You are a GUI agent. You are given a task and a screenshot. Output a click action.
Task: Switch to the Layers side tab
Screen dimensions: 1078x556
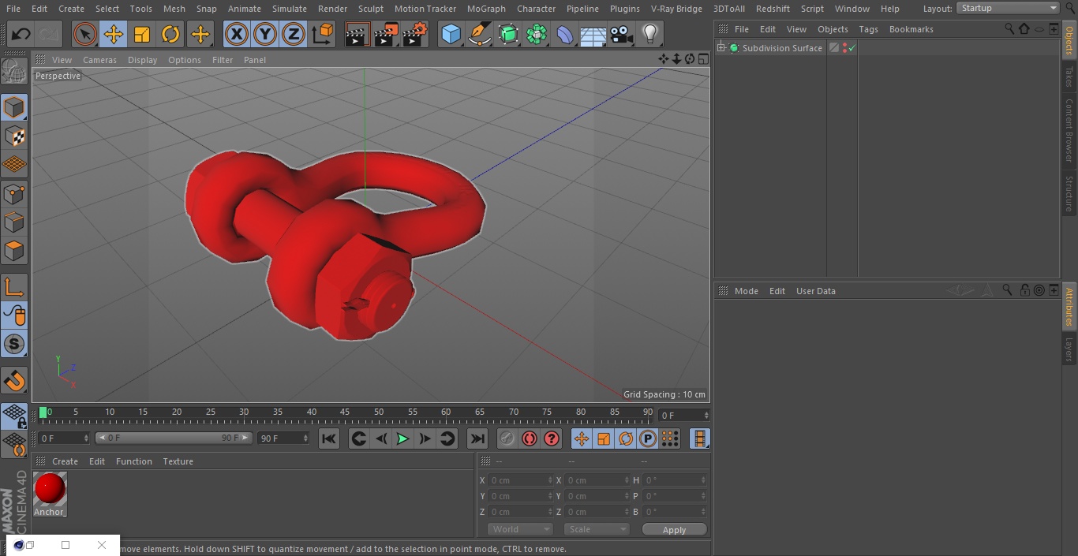click(x=1069, y=349)
